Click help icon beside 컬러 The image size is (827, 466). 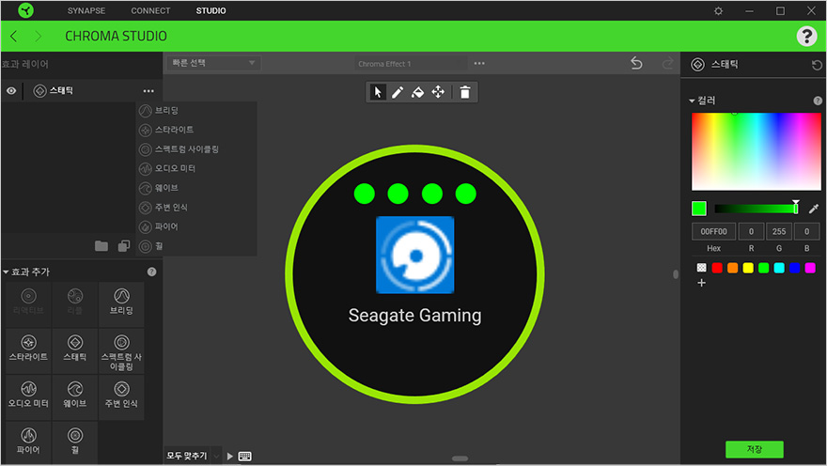pos(818,101)
